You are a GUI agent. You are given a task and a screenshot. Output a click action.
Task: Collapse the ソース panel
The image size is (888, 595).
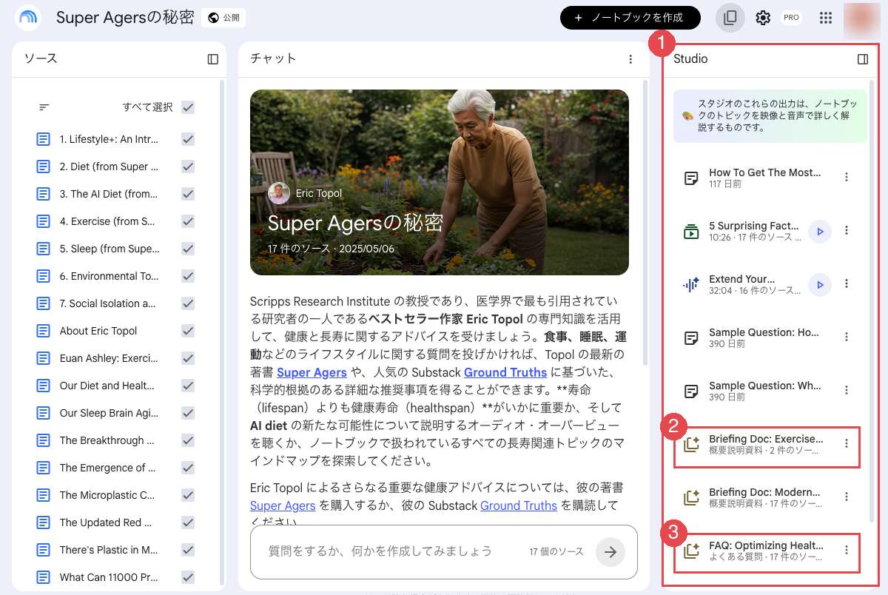pyautogui.click(x=213, y=59)
